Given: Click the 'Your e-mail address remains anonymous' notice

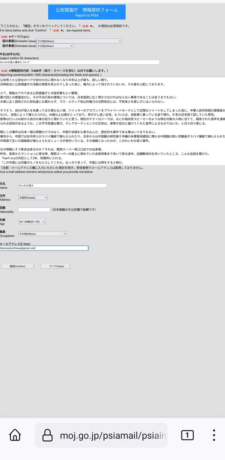Looking at the screenshot, I should pyautogui.click(x=46, y=172).
